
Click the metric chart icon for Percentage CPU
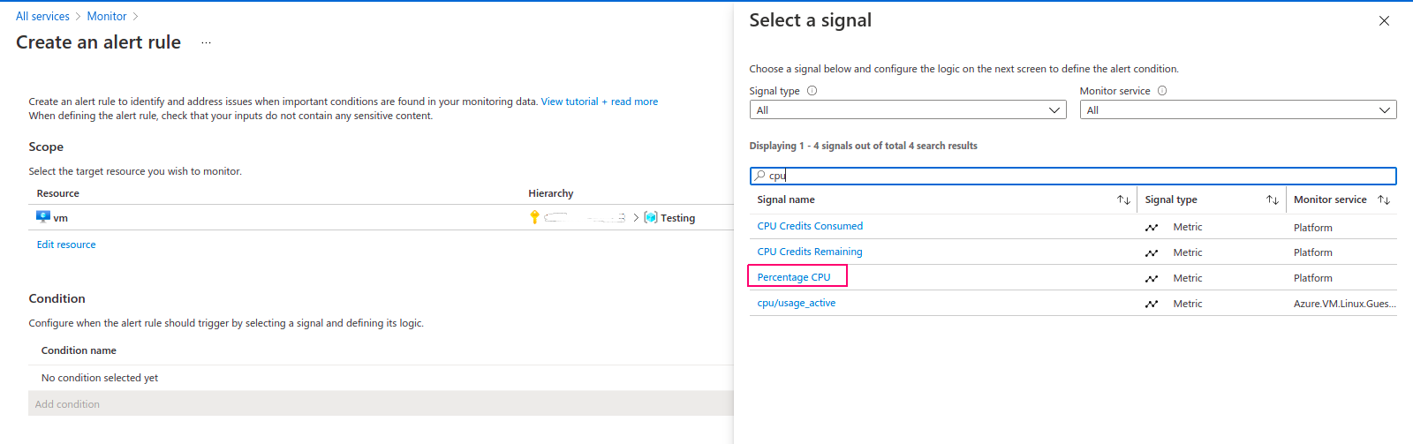(1152, 278)
